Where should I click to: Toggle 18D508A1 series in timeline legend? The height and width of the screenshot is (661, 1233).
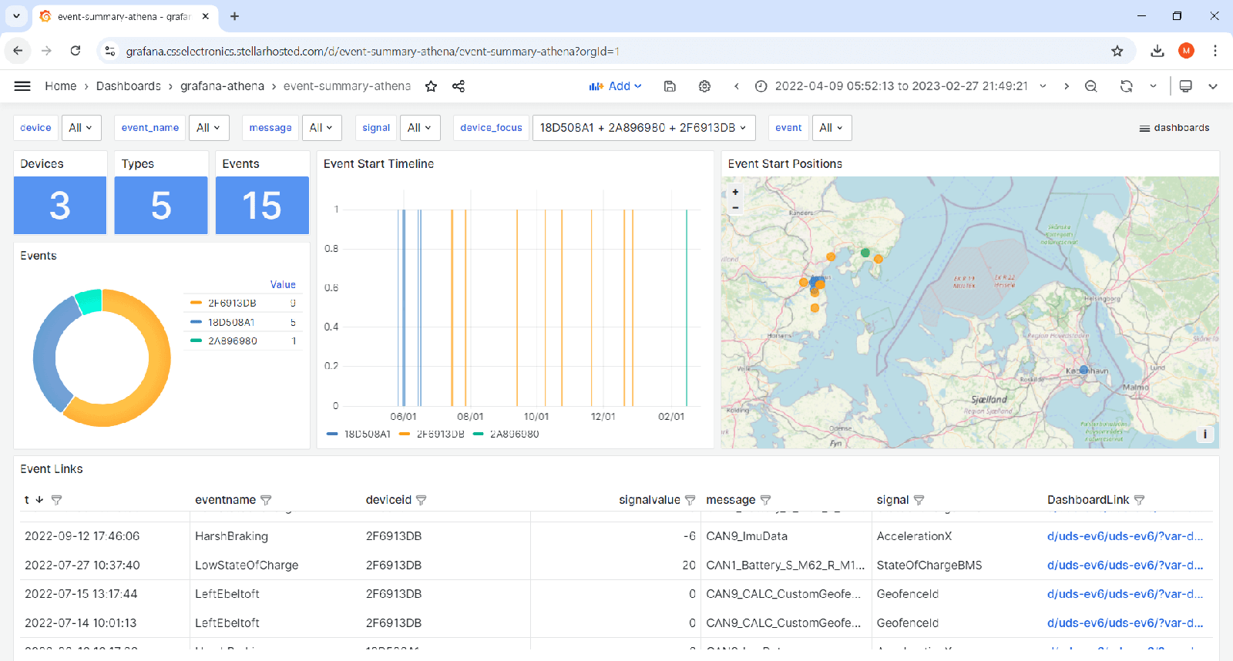pos(367,435)
